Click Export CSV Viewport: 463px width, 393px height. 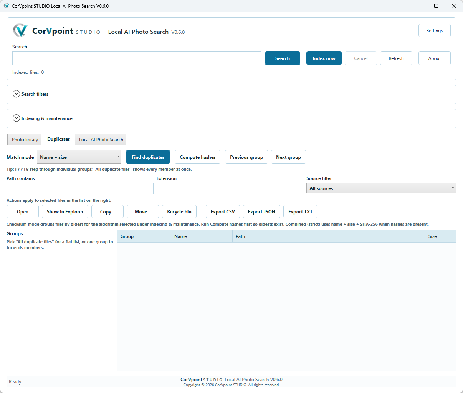(x=223, y=211)
